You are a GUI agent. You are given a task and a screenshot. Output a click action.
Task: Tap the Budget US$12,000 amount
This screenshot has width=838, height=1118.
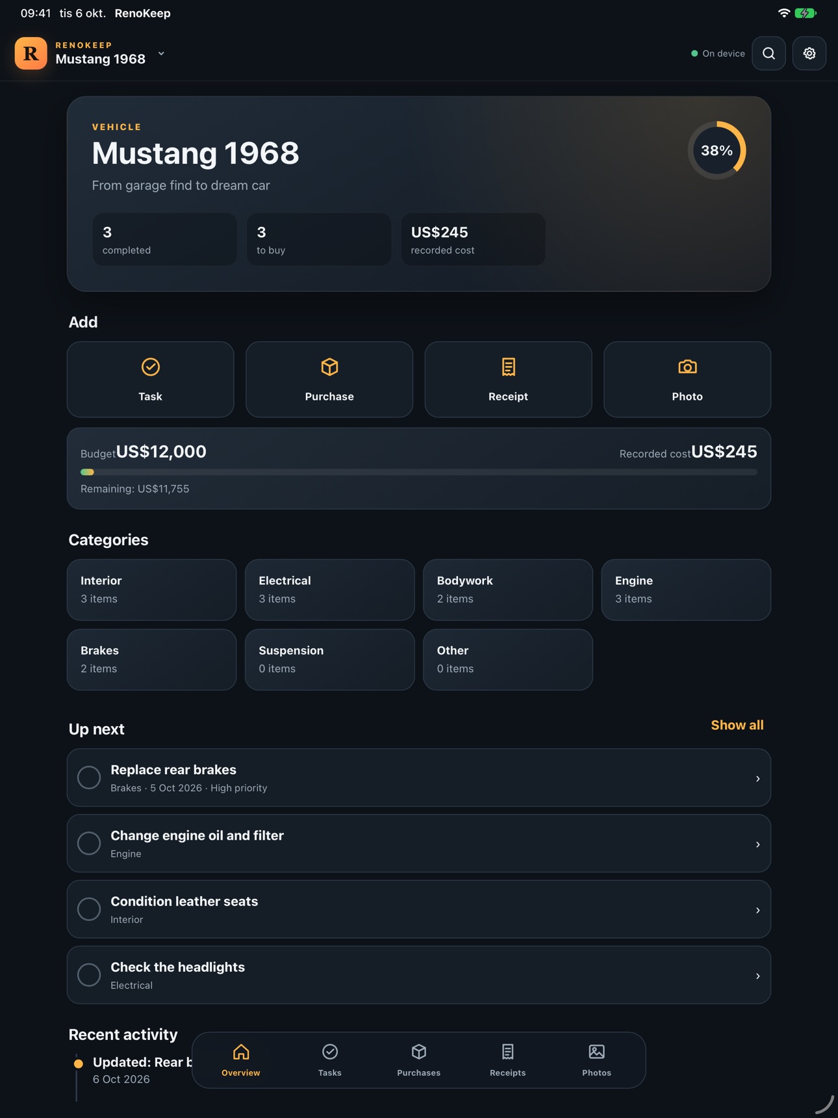161,452
